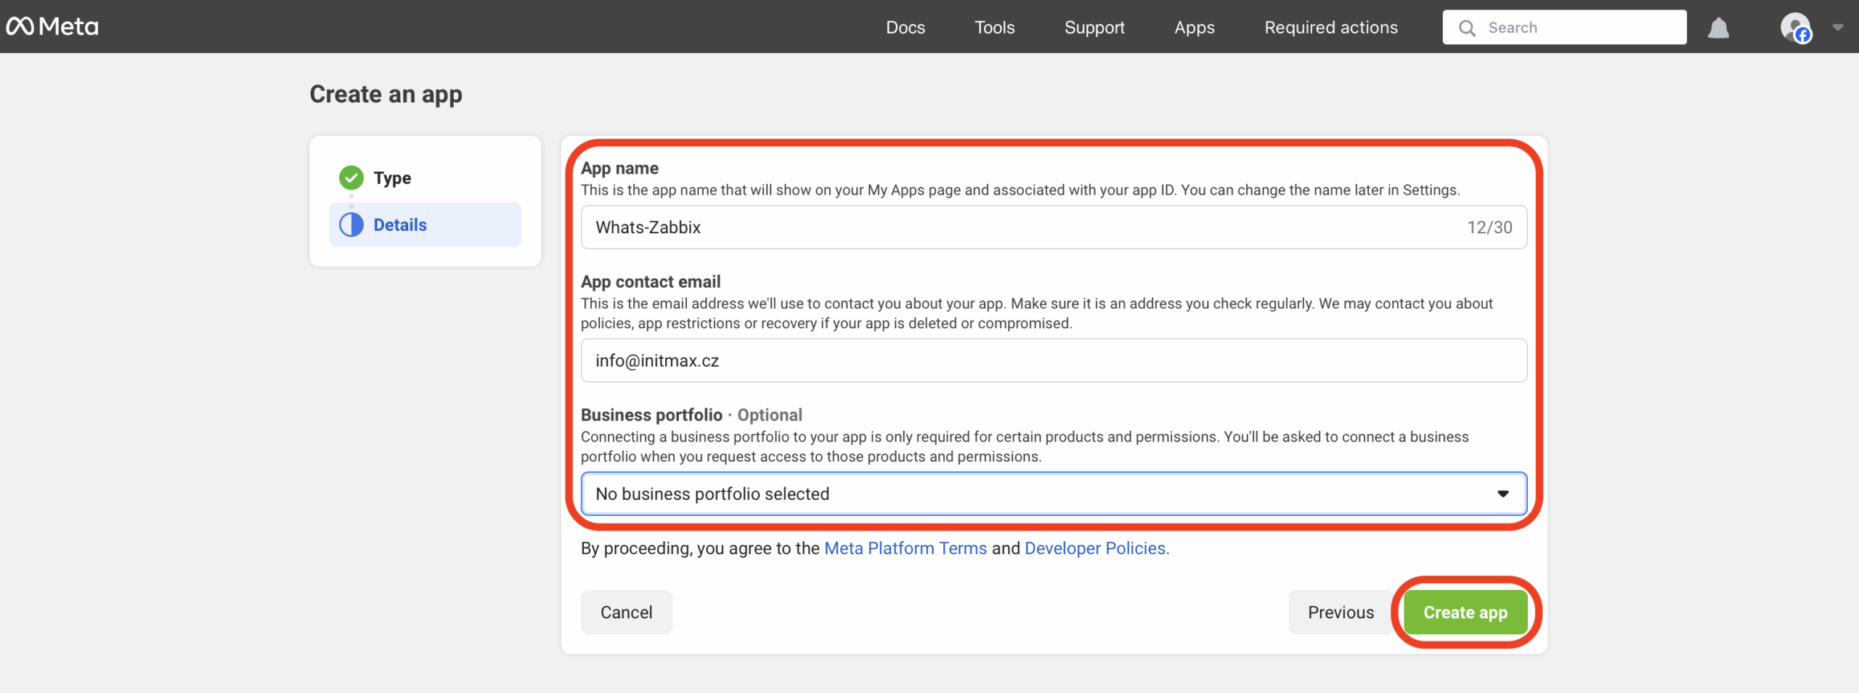This screenshot has width=1859, height=693.
Task: Expand the account dropdown caret
Action: tap(1838, 28)
